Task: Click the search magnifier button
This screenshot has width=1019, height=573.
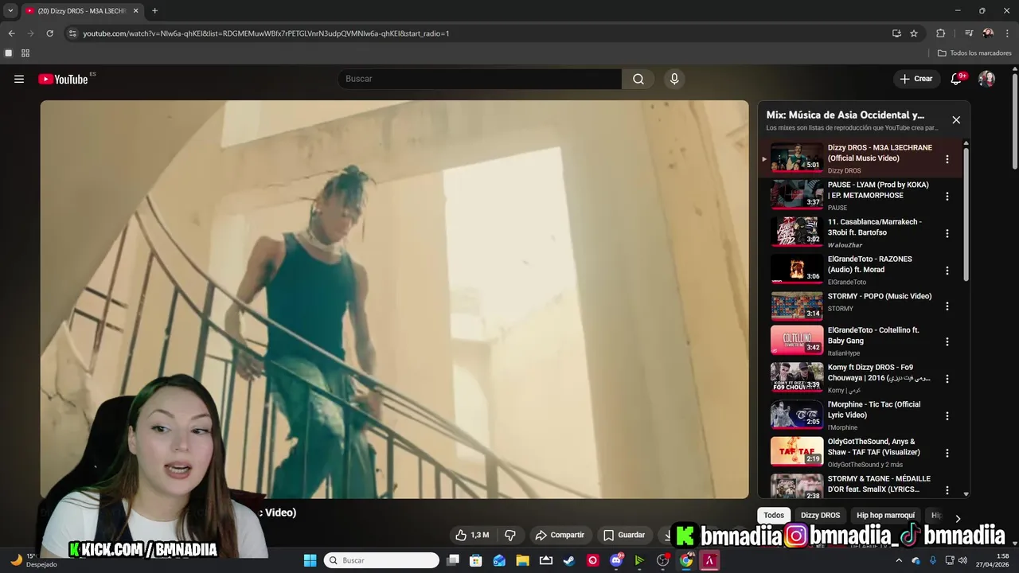Action: click(638, 79)
